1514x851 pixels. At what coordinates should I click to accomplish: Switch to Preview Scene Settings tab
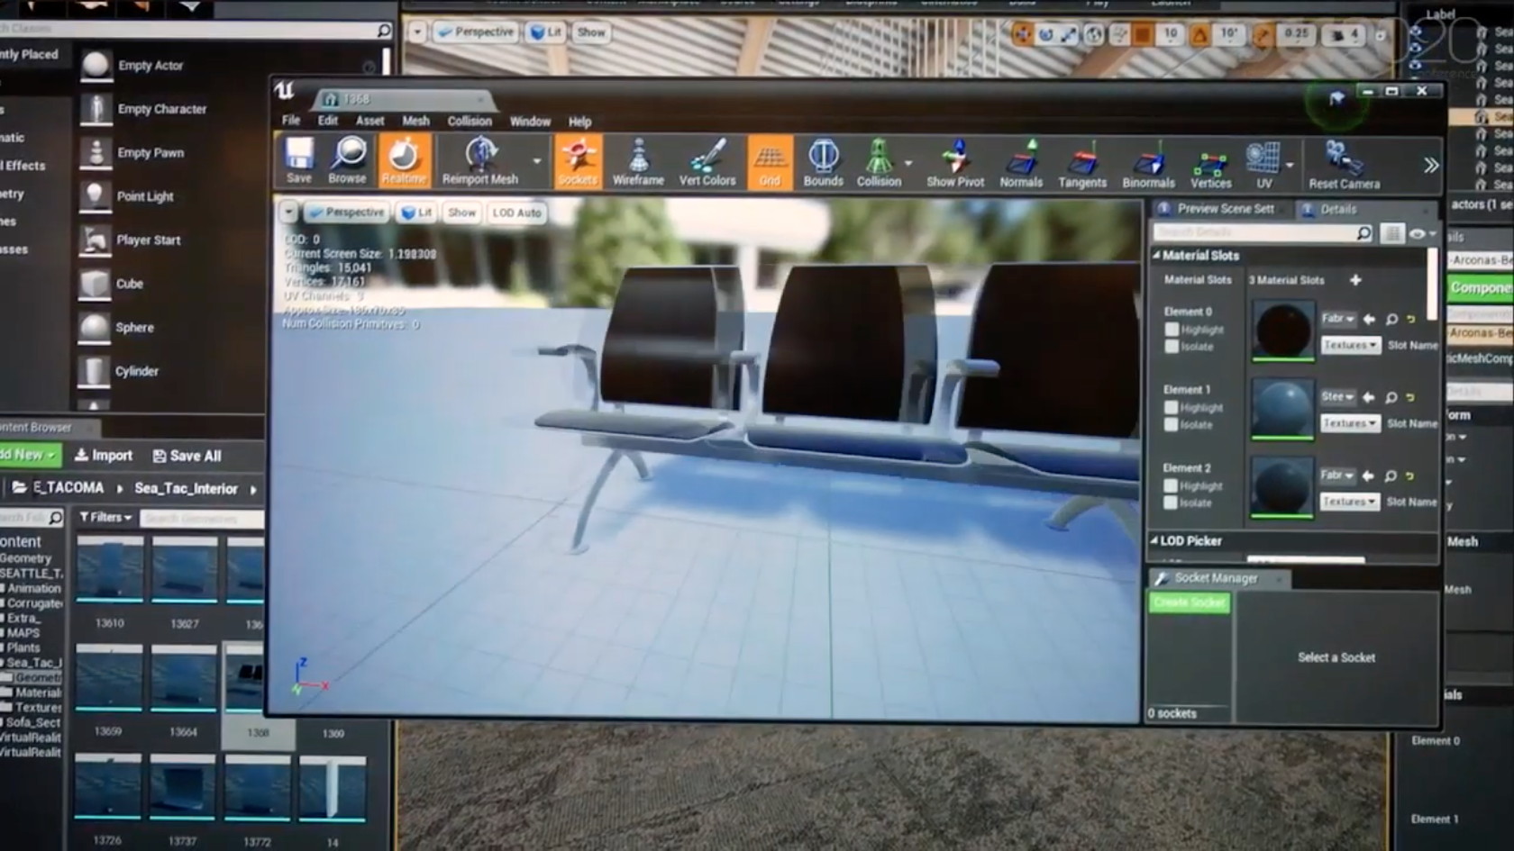pyautogui.click(x=1217, y=209)
